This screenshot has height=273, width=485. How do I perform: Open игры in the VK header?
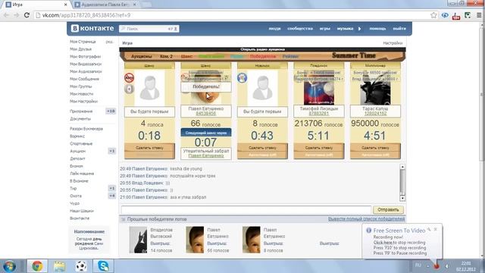coord(325,29)
